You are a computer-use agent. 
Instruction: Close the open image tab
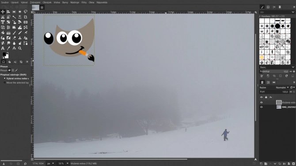pyautogui.click(x=42, y=7)
